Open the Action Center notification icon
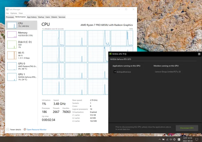The width and height of the screenshot is (202, 142). 197,140
